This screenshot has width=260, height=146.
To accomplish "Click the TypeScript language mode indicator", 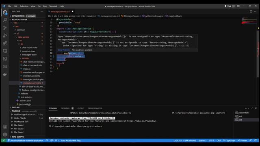I will pyautogui.click(x=229, y=141).
